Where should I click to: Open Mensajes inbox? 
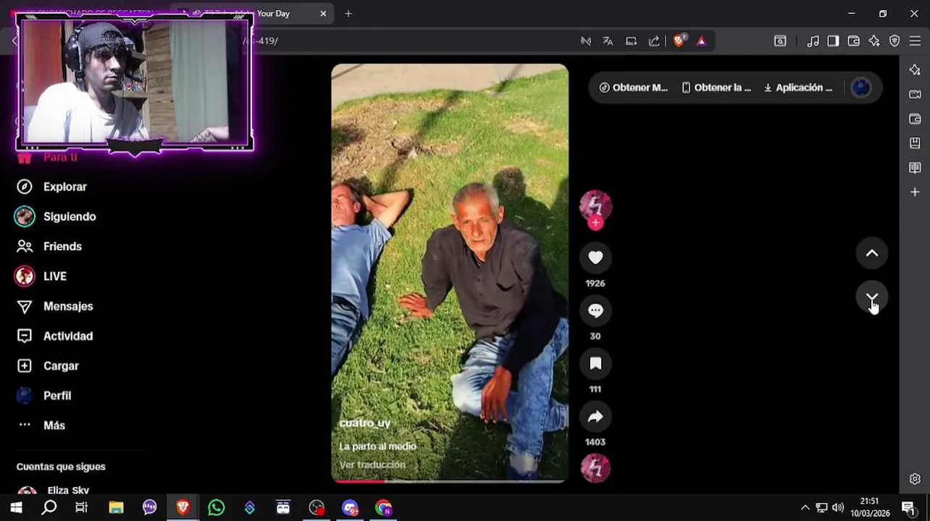click(55, 306)
